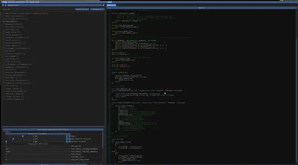Enable the Cartoon [Cartoon.fx] effect
298x165 pixels.
coord(4,35)
